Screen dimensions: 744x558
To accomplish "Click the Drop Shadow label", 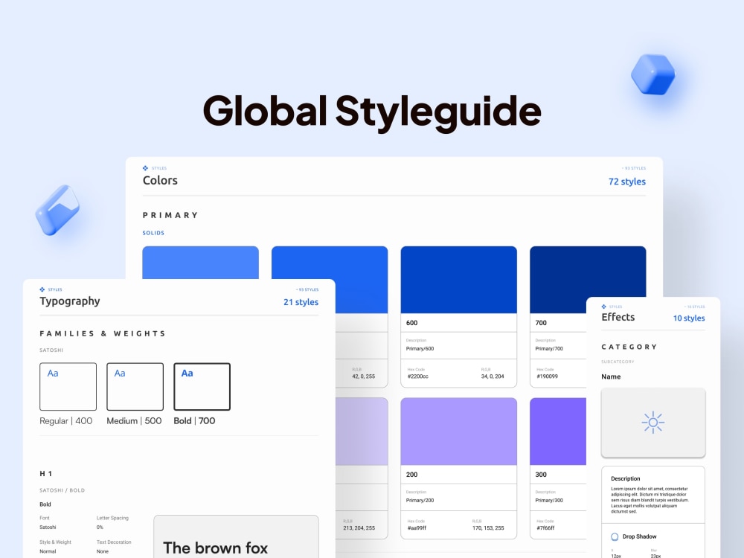I will click(x=639, y=536).
